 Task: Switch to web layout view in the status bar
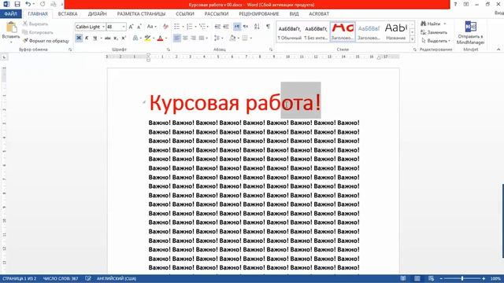tap(431, 278)
